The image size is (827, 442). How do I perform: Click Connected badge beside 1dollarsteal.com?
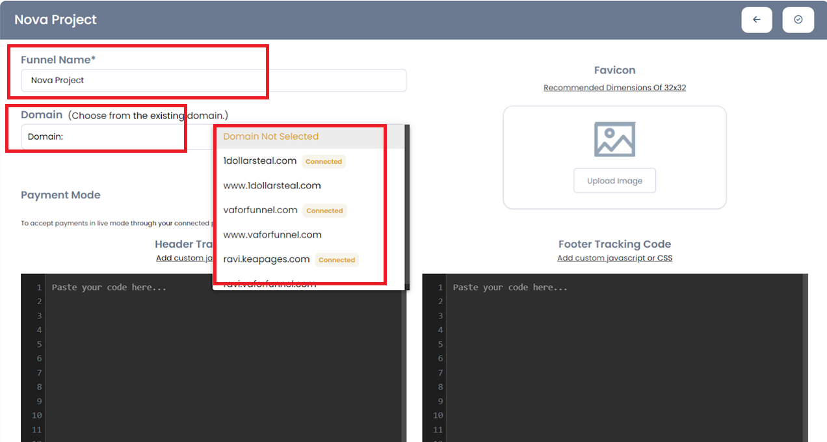(324, 161)
